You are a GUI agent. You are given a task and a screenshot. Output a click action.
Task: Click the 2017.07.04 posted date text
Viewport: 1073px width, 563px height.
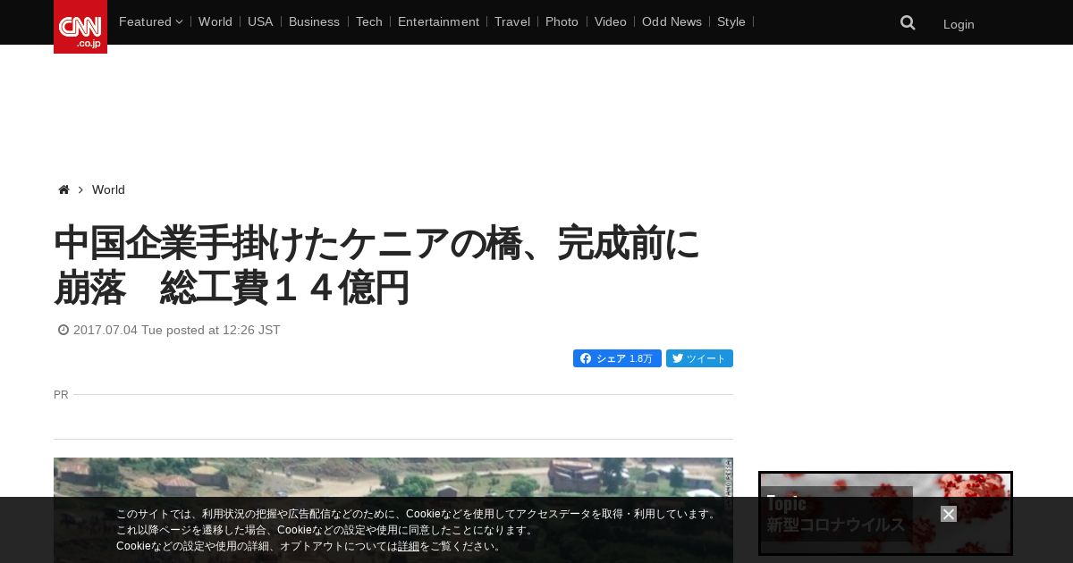click(176, 330)
